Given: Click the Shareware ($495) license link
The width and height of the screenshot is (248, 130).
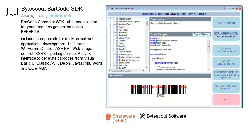Looking at the screenshot, I should [124, 118].
